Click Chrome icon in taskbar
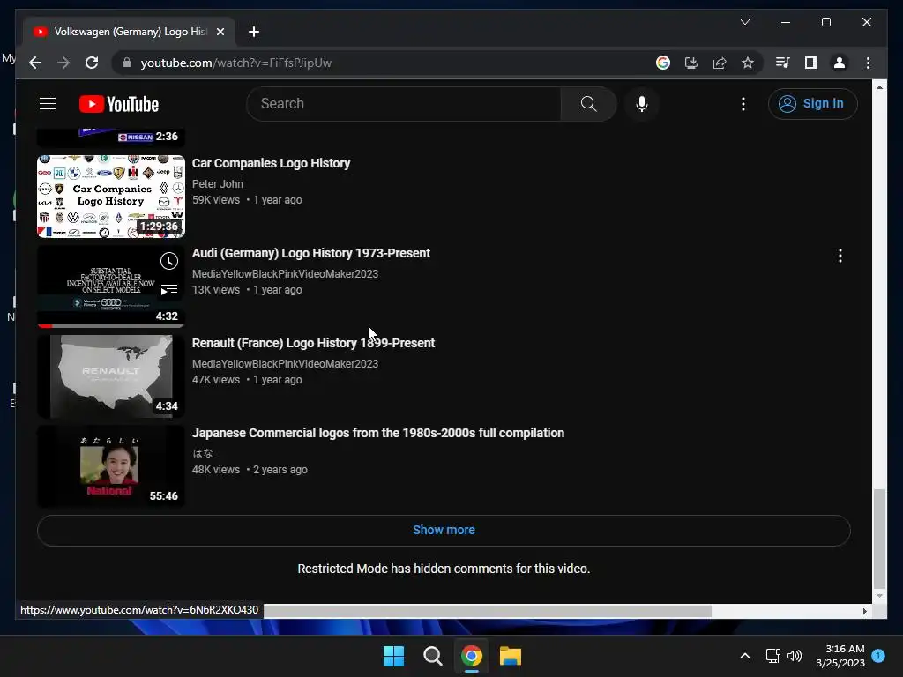Screen dimensions: 903x677 [471, 656]
